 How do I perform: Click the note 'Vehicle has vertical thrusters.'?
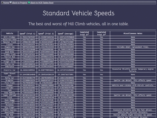133,112
